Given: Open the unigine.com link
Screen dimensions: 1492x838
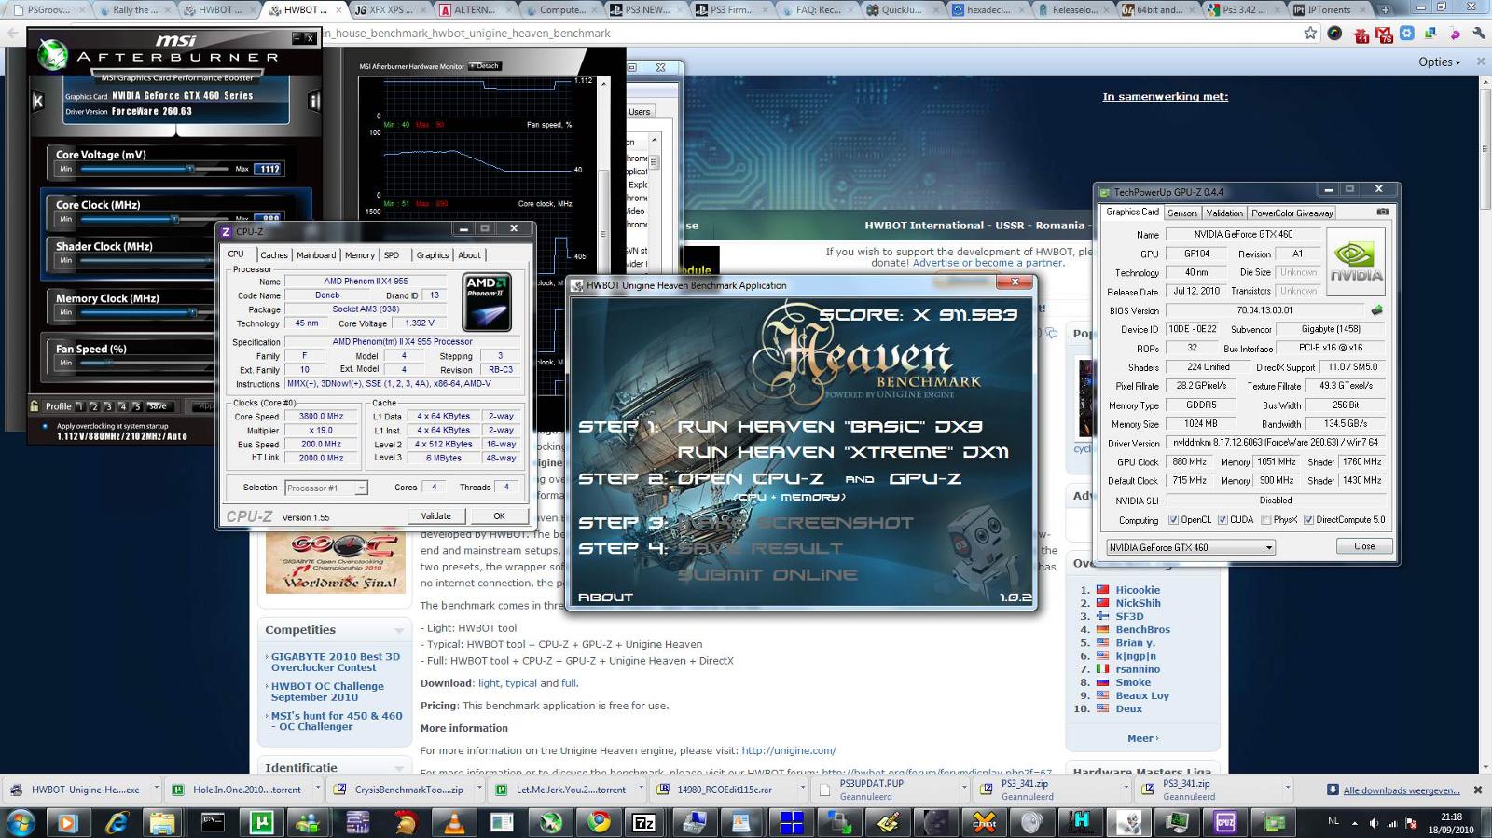Looking at the screenshot, I should 789,750.
